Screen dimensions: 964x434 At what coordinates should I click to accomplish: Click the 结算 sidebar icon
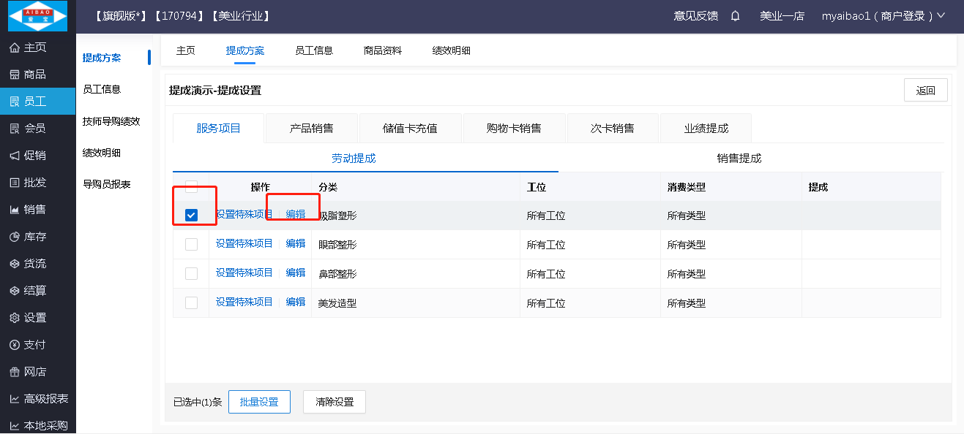[x=15, y=291]
